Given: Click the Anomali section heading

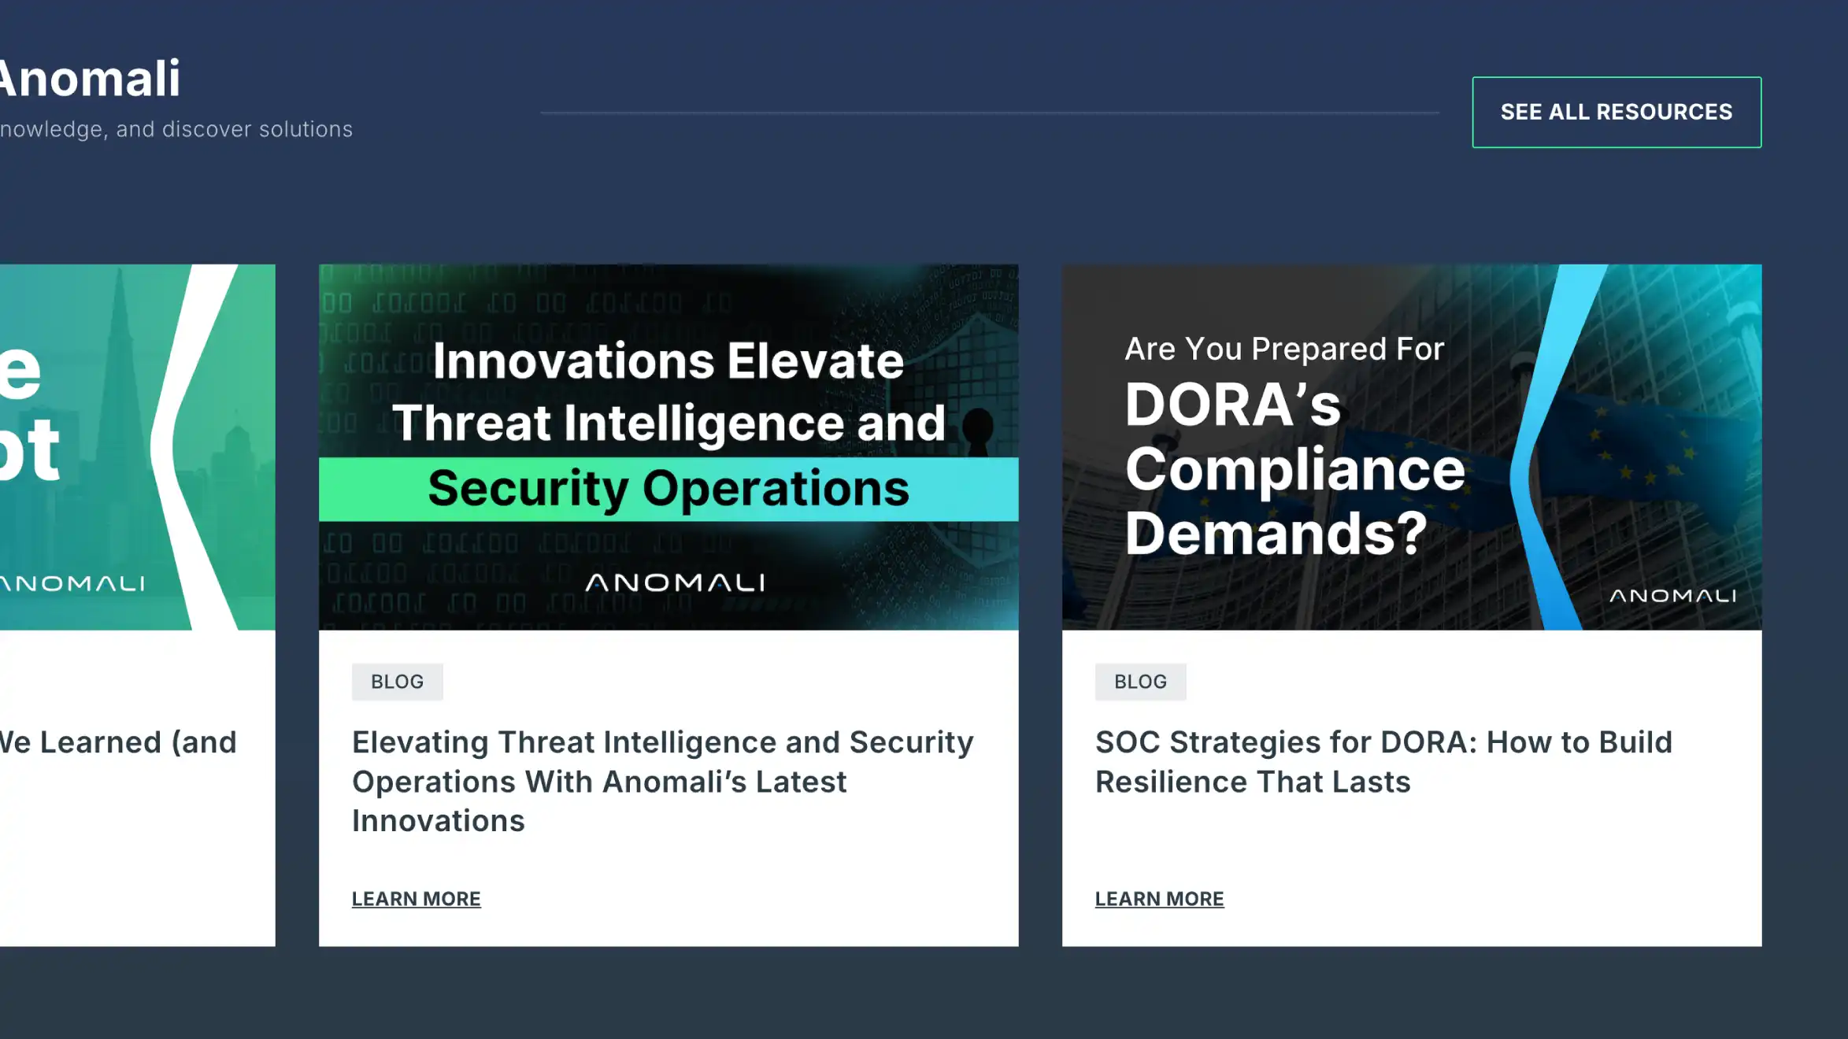Looking at the screenshot, I should coord(90,79).
